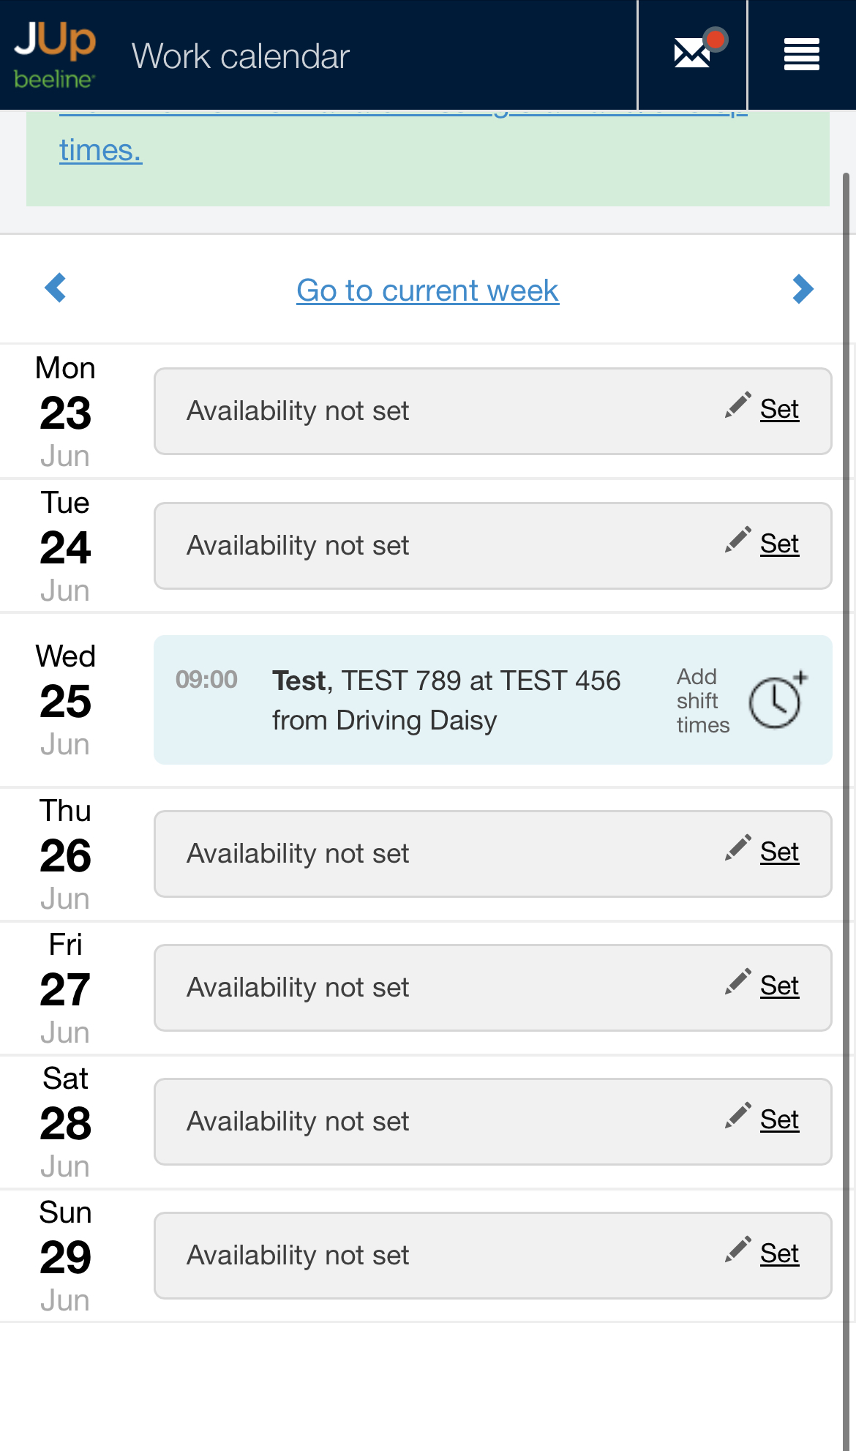Click pencil icon for Thursday 26 Jun

pos(737,847)
